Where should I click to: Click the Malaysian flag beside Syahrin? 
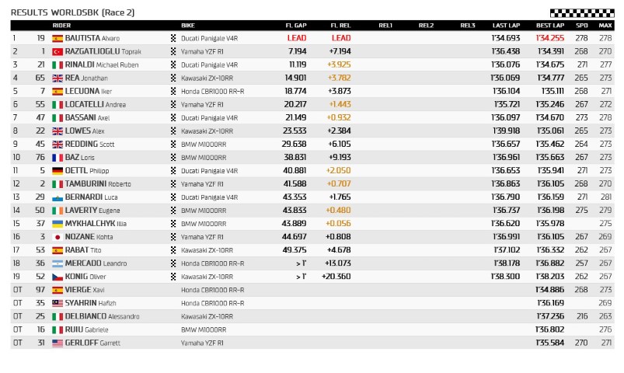[57, 303]
